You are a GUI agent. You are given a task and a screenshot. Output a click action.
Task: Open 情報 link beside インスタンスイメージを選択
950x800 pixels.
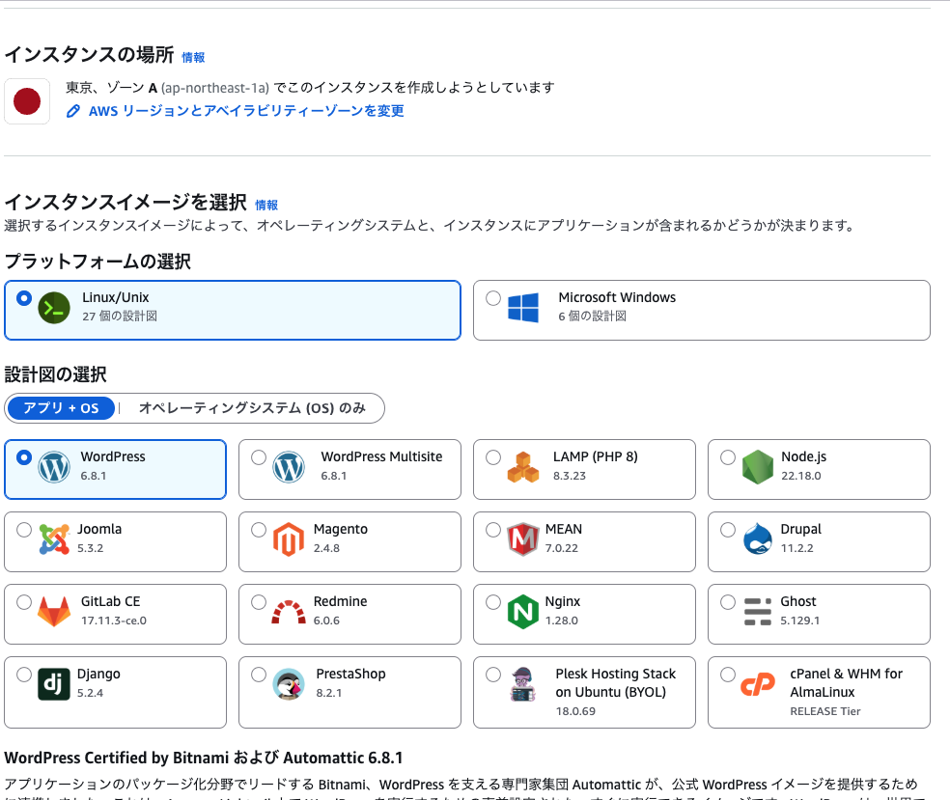[266, 206]
